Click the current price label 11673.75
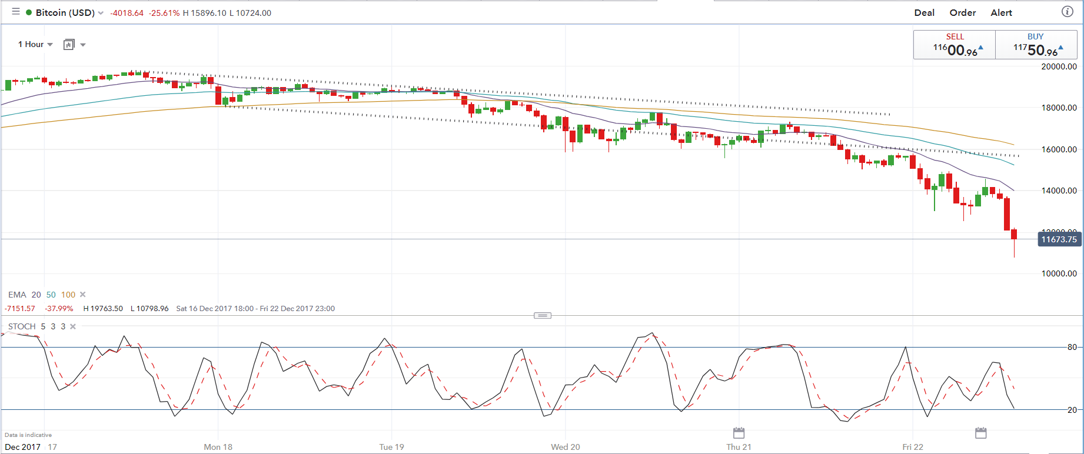The width and height of the screenshot is (1084, 454). click(1059, 239)
